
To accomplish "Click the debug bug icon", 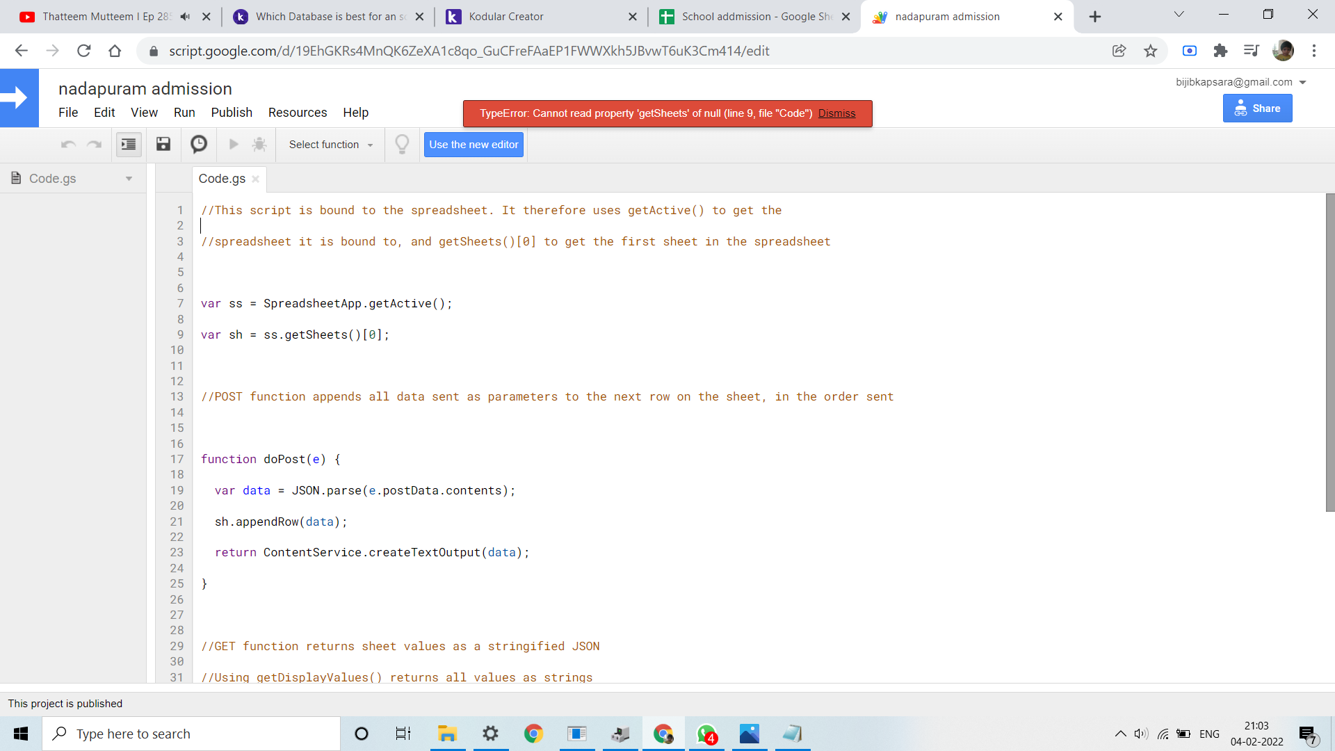I will 259,144.
